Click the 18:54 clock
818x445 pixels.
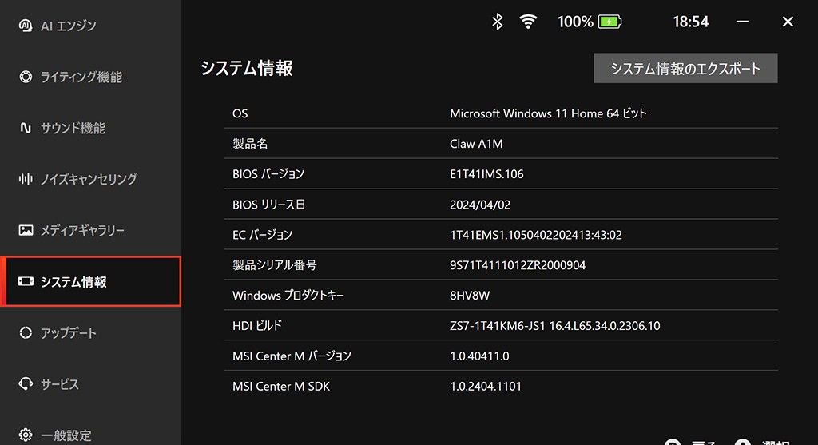(691, 22)
